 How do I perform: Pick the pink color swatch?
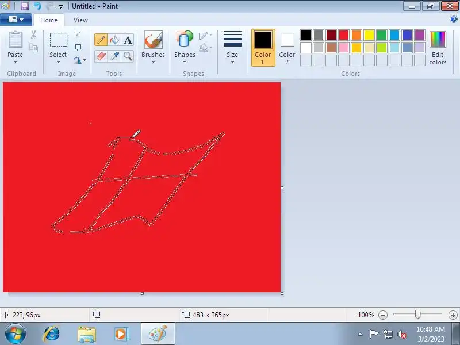pyautogui.click(x=343, y=48)
